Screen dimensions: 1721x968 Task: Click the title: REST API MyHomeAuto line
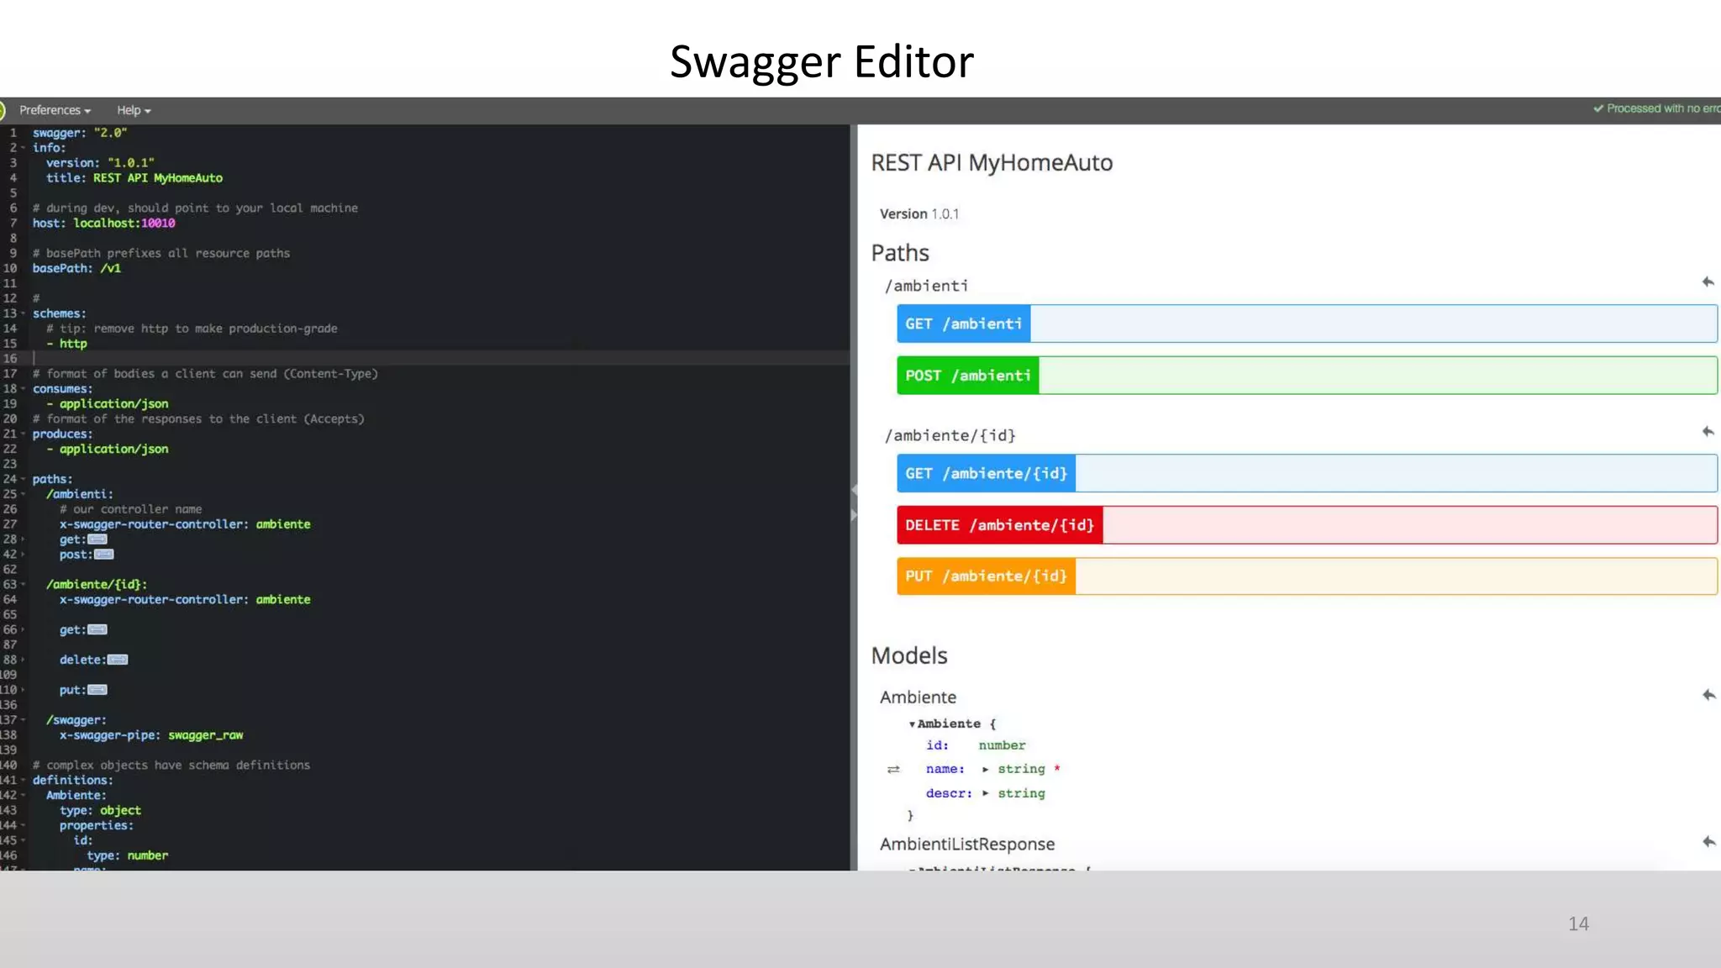(x=134, y=178)
